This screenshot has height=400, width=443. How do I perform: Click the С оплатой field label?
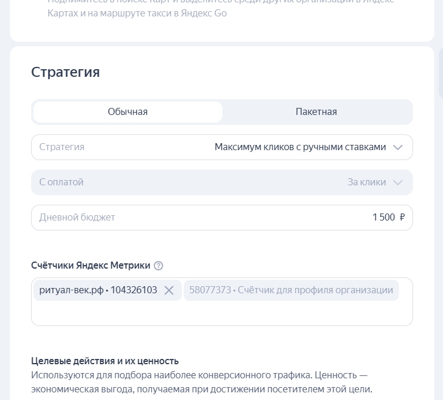click(x=62, y=182)
